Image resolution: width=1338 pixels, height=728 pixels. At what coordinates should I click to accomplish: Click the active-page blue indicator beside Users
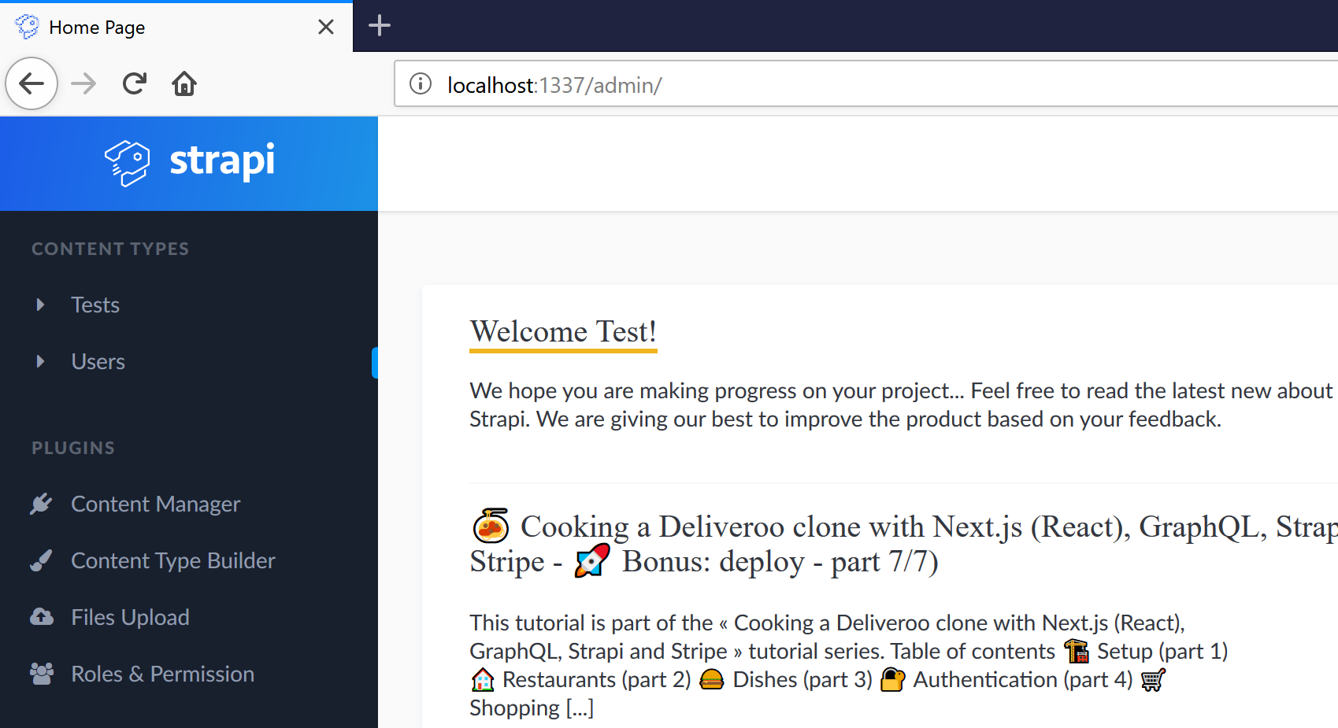tap(376, 361)
